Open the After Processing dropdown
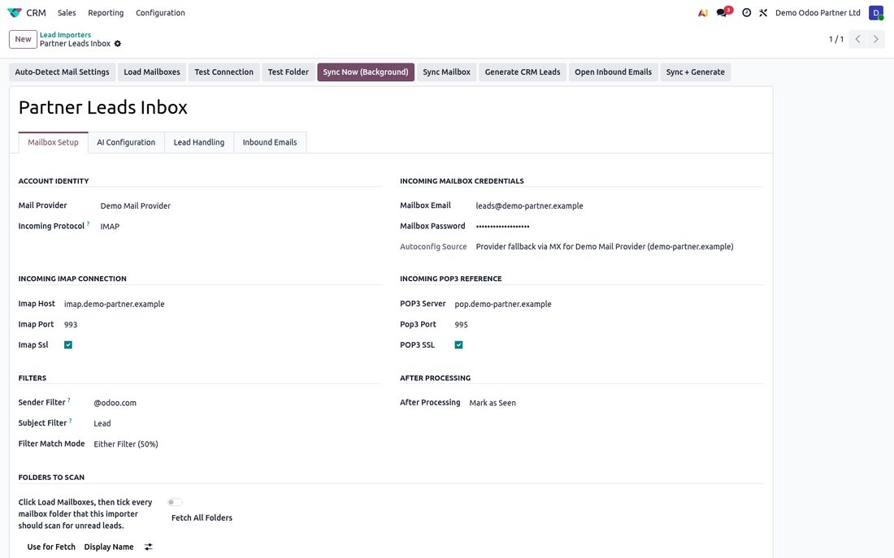The height and width of the screenshot is (558, 894). tap(616, 403)
